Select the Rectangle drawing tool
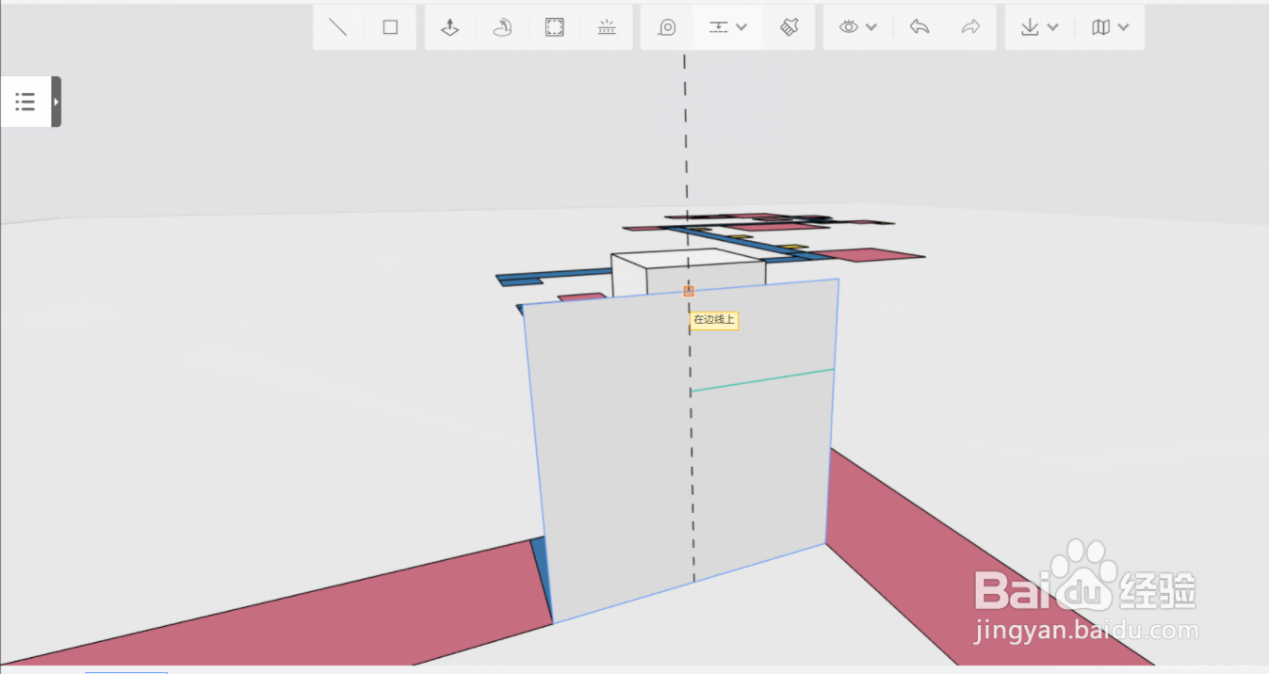Screen dimensions: 1269x674 click(390, 27)
